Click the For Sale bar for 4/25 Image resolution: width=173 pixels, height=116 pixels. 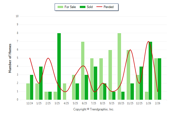(x=65, y=91)
